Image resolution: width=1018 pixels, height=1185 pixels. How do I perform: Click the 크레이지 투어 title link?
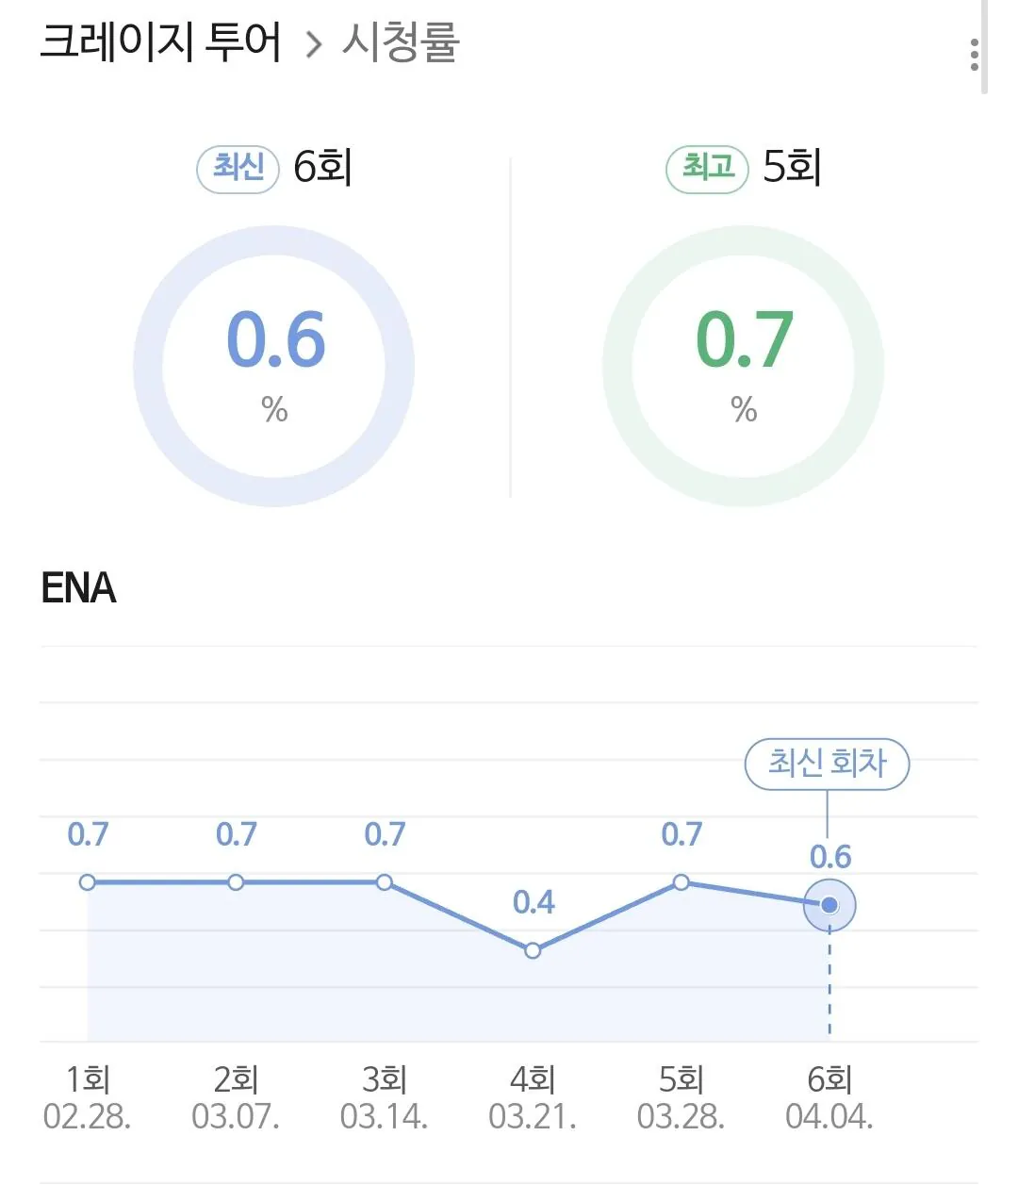[161, 42]
